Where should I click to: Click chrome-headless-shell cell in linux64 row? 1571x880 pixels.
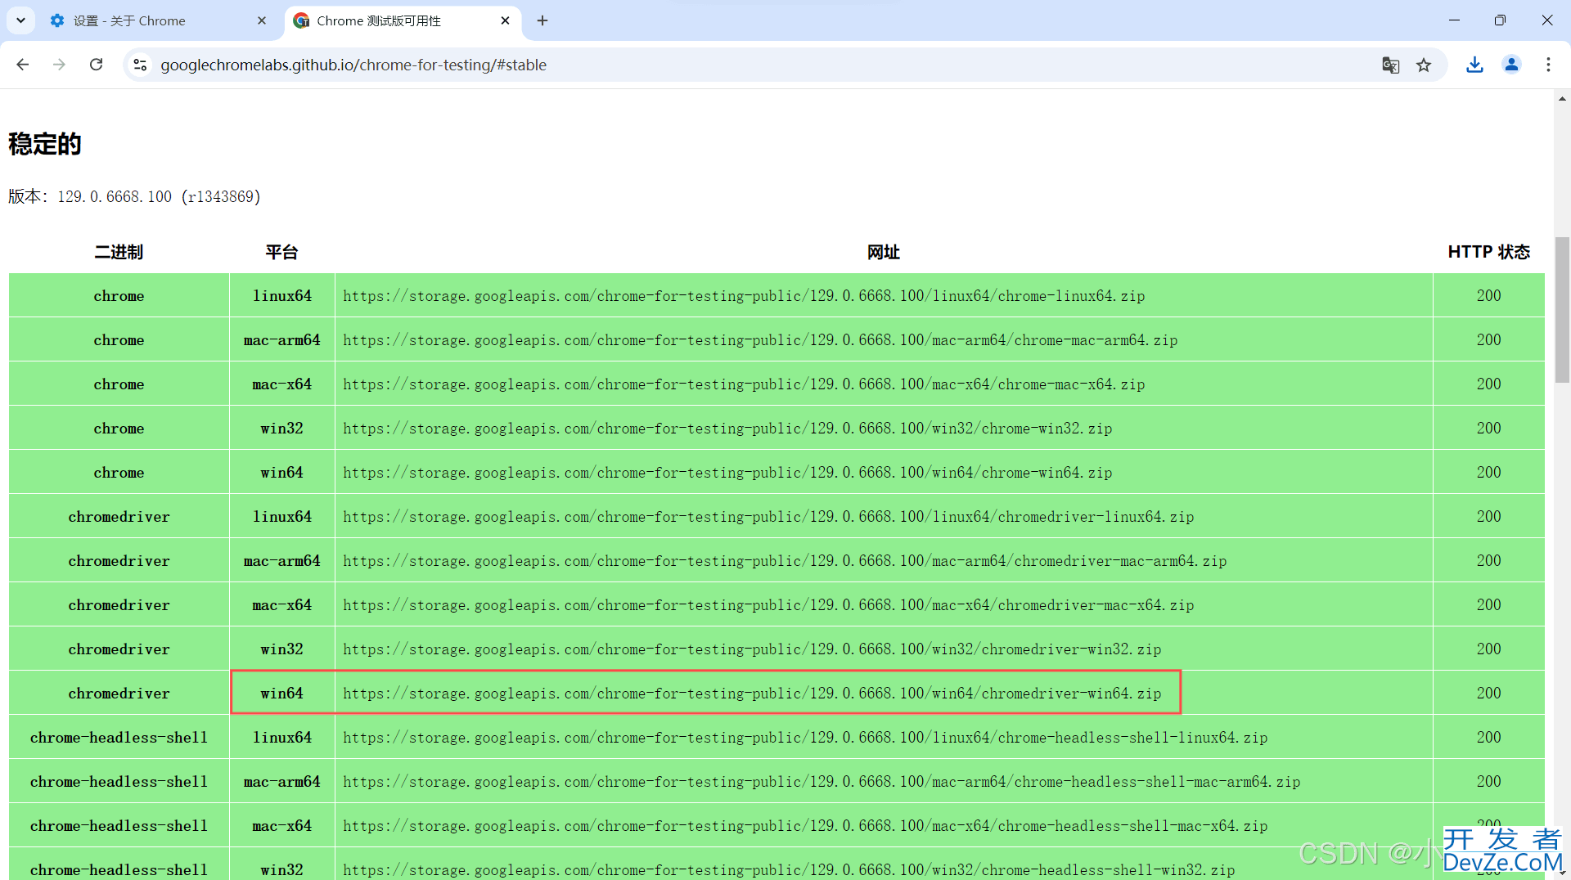tap(119, 738)
